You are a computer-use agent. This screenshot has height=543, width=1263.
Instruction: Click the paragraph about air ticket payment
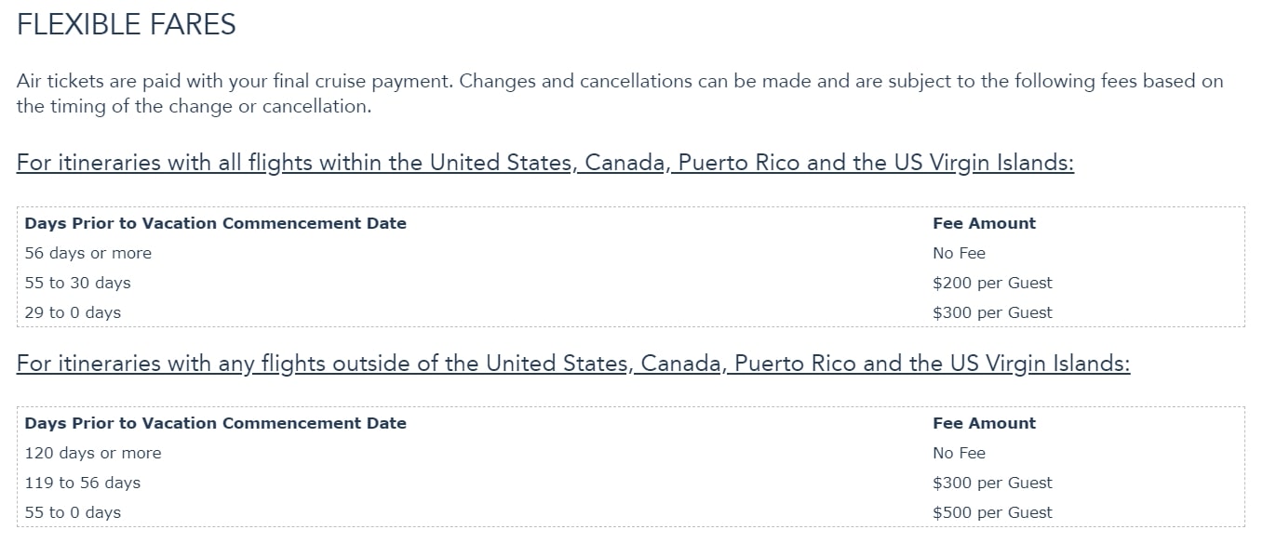pyautogui.click(x=620, y=93)
